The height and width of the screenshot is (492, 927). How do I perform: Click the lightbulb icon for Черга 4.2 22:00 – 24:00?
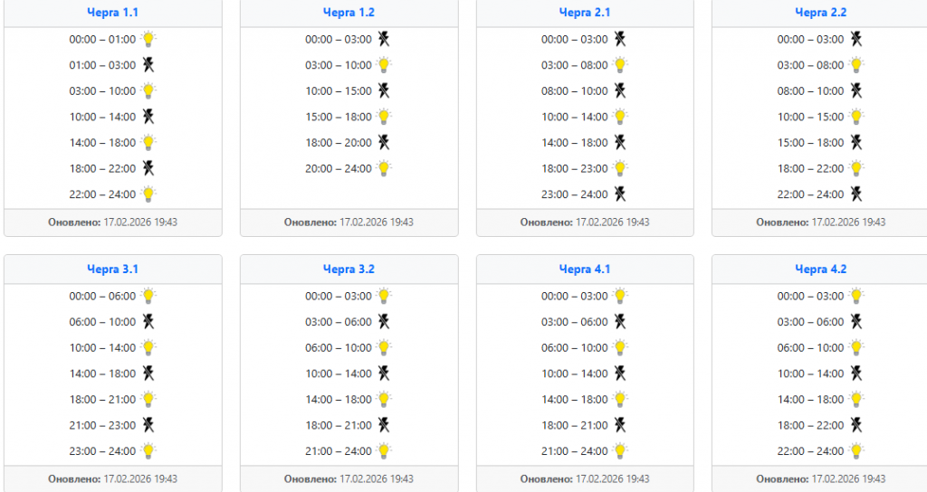pos(856,450)
